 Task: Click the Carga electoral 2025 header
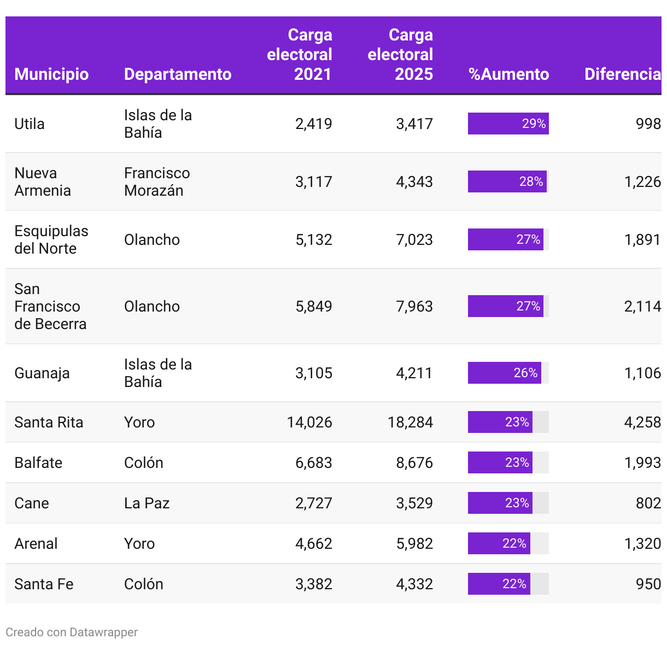click(x=400, y=55)
